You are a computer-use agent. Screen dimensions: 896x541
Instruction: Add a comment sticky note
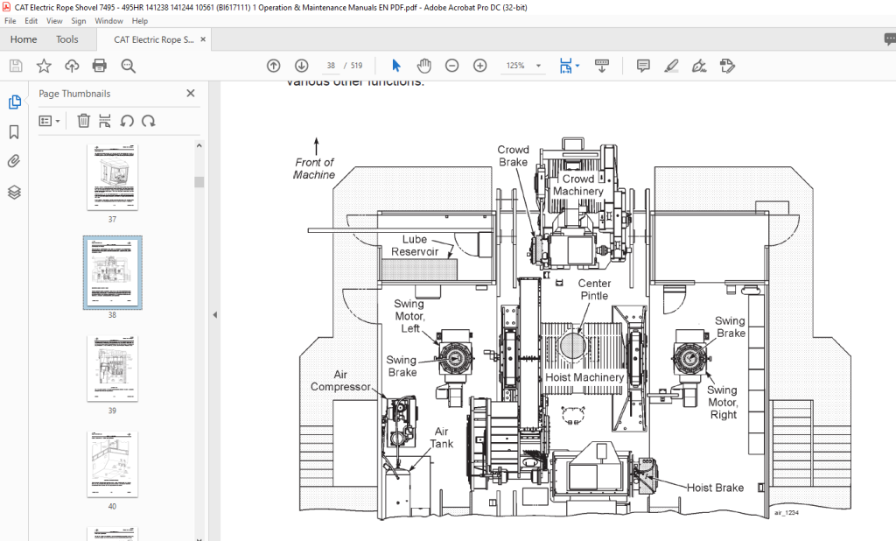pyautogui.click(x=643, y=66)
